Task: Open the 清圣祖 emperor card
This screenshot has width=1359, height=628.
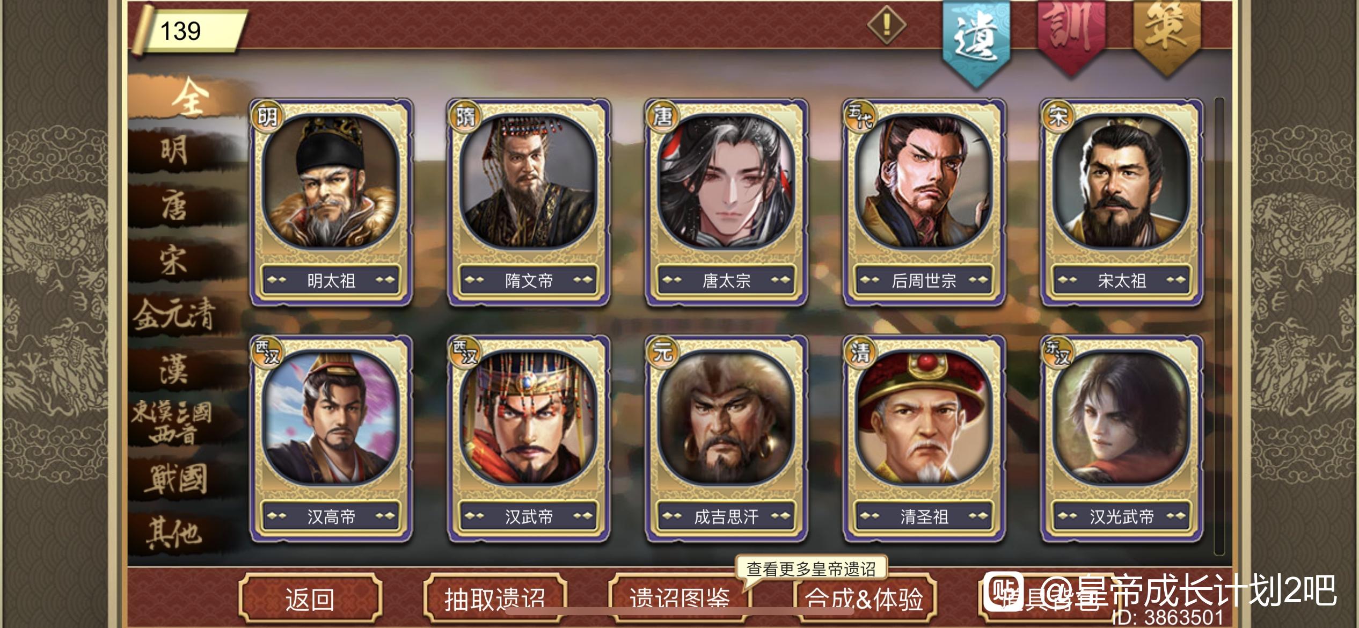Action: [924, 438]
